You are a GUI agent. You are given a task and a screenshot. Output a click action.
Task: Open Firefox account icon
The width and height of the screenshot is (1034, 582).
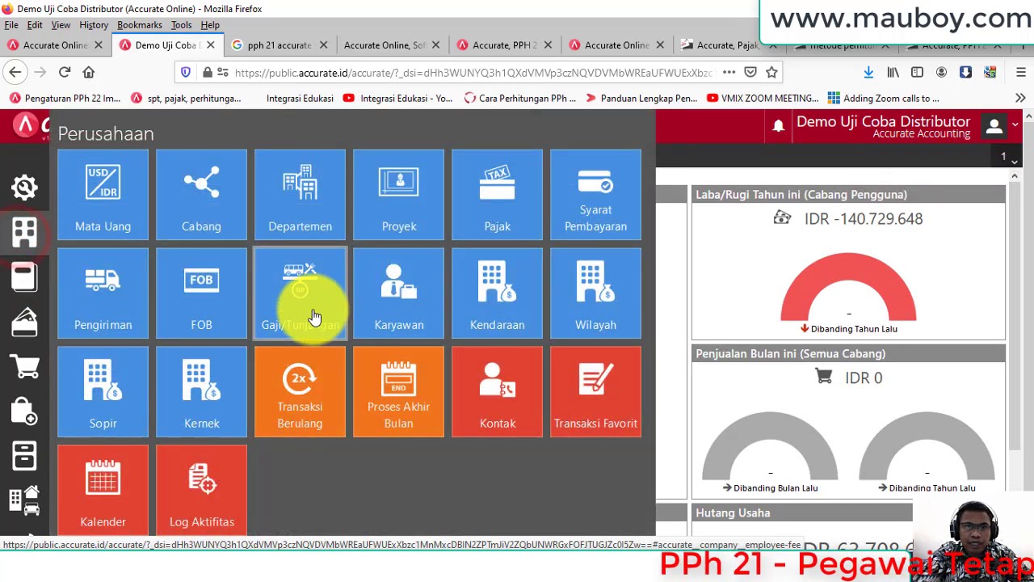coord(941,72)
